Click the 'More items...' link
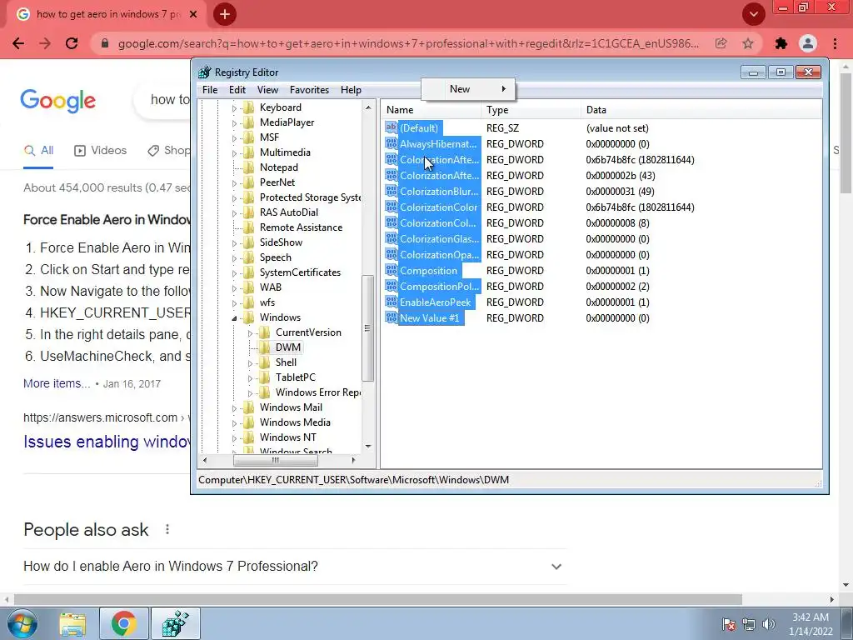This screenshot has height=640, width=853. point(57,383)
